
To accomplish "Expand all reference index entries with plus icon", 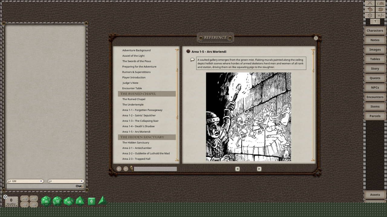I will pyautogui.click(x=119, y=169).
